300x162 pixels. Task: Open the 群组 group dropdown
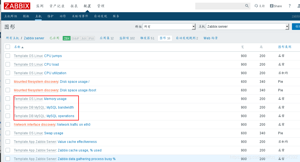click(x=169, y=27)
